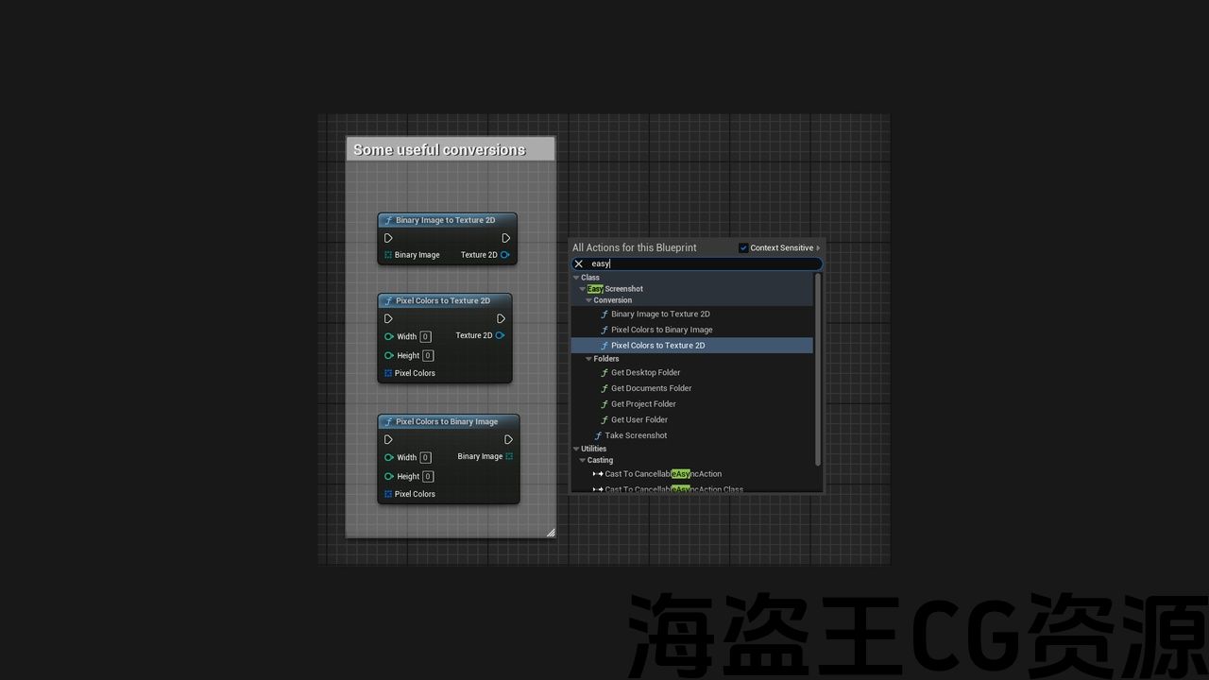Click output exec pin on Pixel Colors to Binary Image node
Screen dimensions: 1209x680
click(508, 439)
